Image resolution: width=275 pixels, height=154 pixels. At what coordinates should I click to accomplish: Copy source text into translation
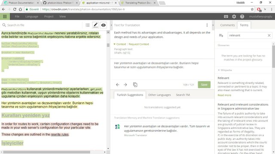(x=135, y=85)
